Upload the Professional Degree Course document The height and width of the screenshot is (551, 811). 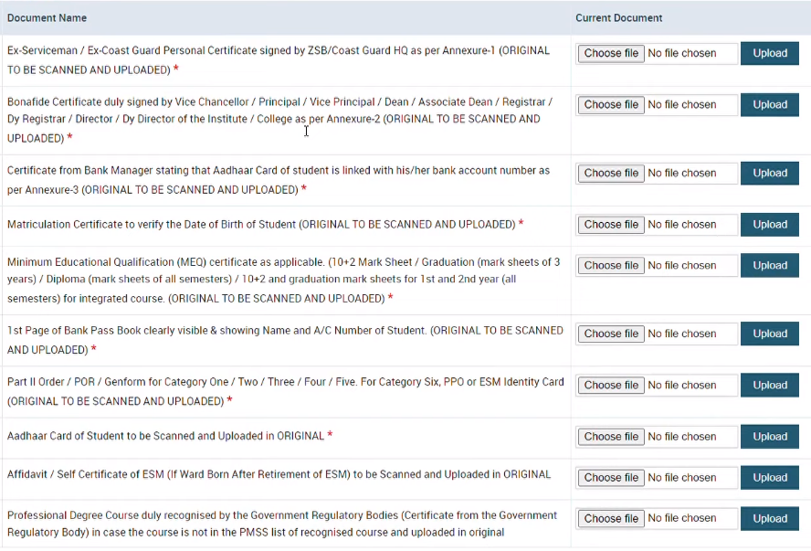pos(769,518)
